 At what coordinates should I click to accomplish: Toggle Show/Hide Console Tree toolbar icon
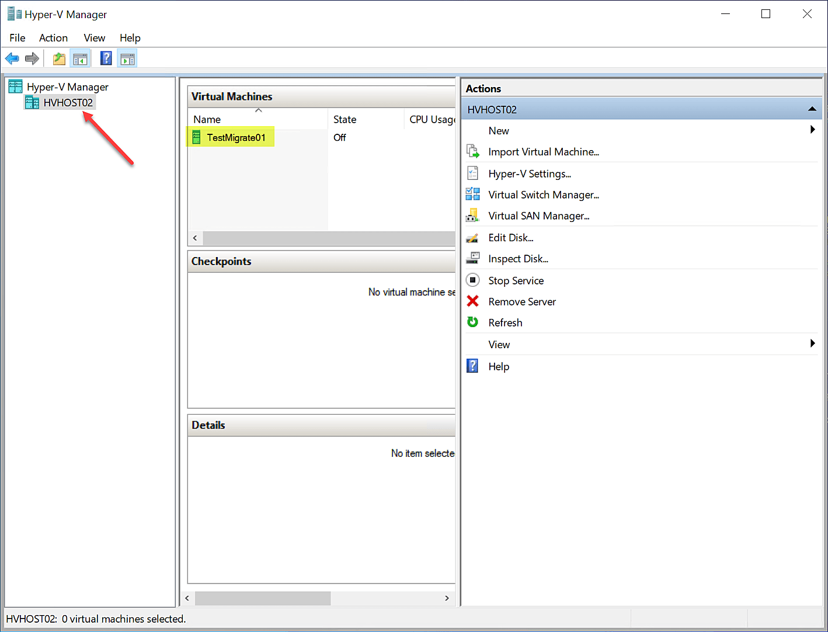[x=80, y=59]
